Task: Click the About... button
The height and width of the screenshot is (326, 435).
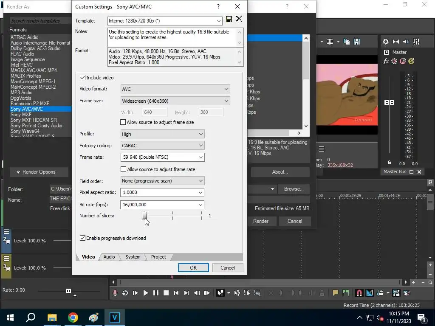Action: click(280, 172)
